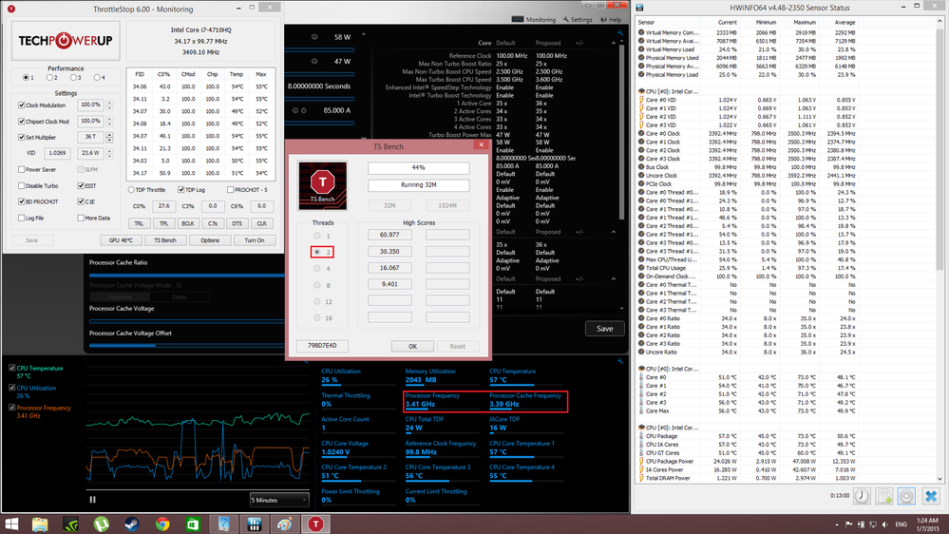Viewport: 949px width, 534px height.
Task: Enable Power Saver checkbox
Action: 22,169
